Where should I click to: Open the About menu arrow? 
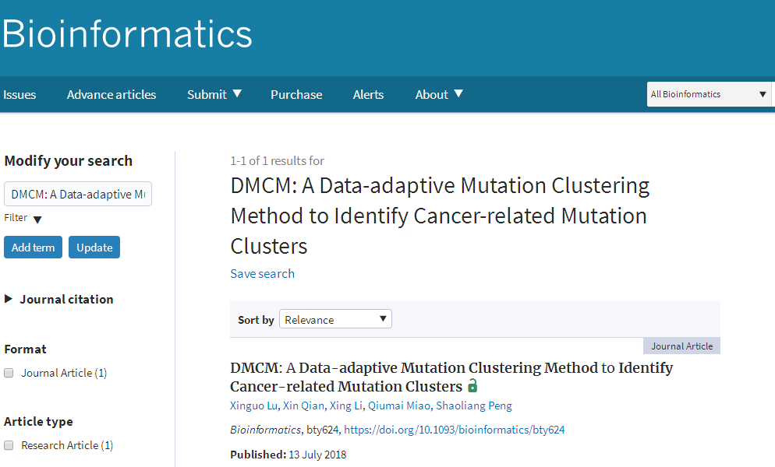click(x=458, y=94)
